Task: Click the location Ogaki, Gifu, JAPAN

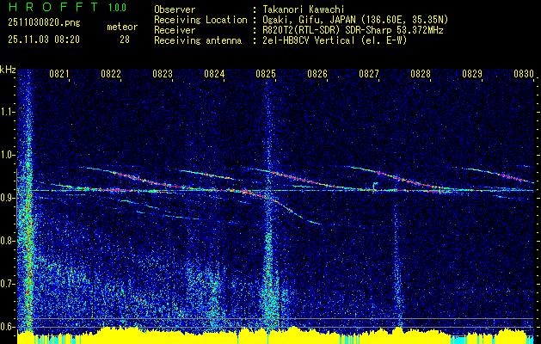Action: click(308, 20)
